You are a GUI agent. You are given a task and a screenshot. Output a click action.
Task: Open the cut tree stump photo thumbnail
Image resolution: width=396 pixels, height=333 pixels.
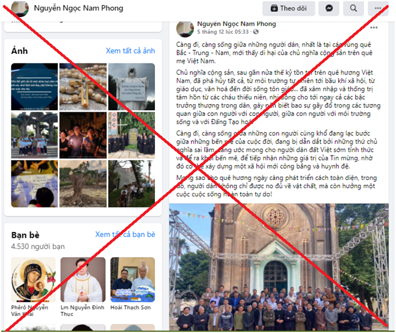coord(83,184)
